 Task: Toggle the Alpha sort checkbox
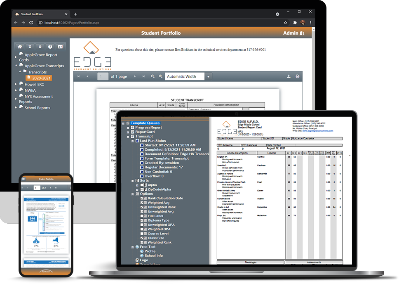point(142,185)
